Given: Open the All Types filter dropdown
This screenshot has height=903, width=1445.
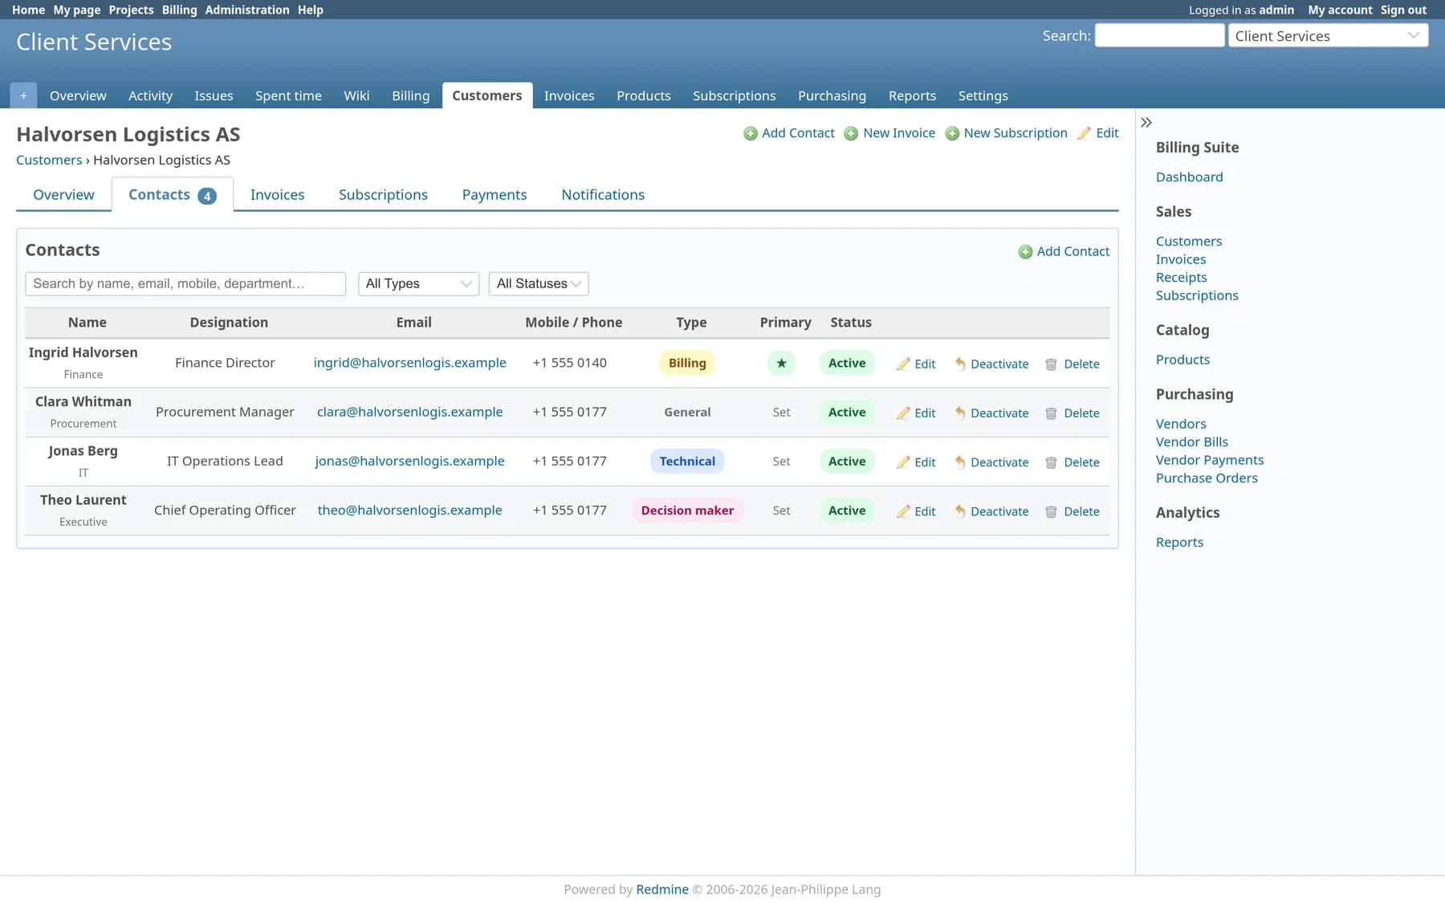Looking at the screenshot, I should tap(418, 283).
